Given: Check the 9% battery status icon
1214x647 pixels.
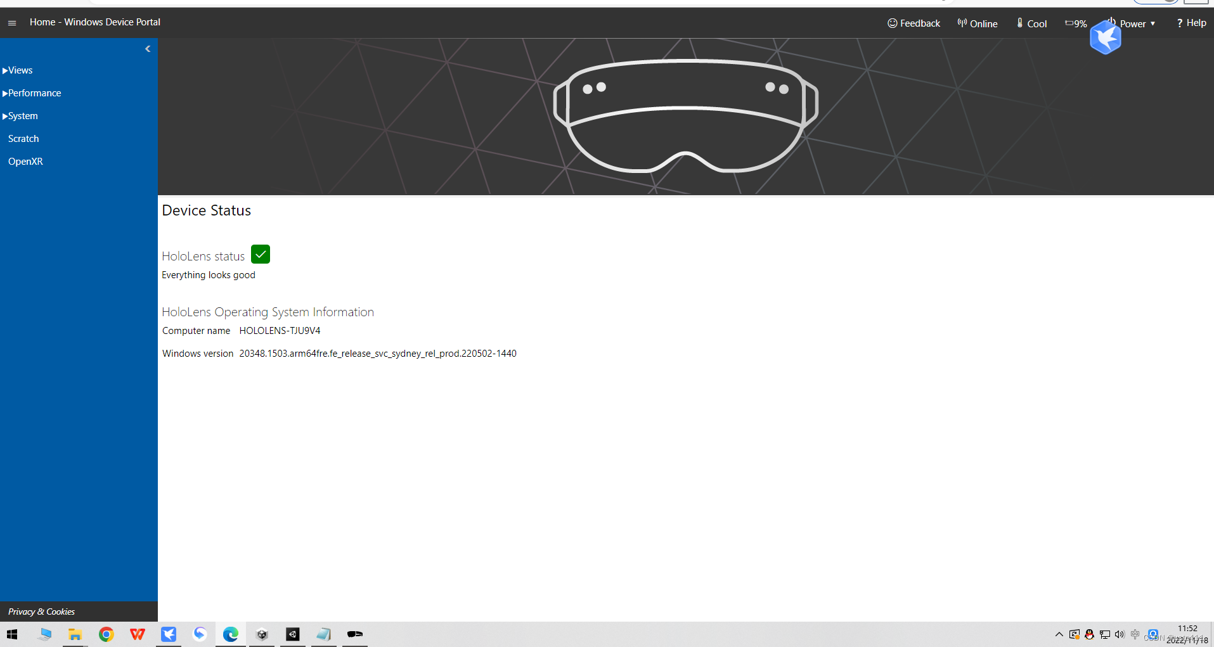Looking at the screenshot, I should 1068,23.
